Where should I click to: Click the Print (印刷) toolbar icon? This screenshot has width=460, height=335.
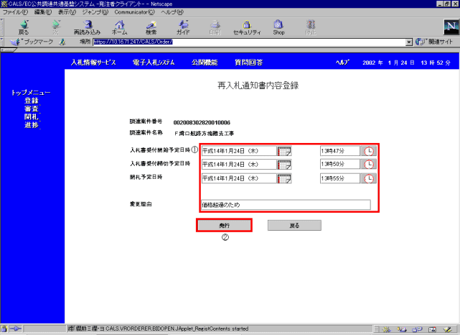tap(215, 27)
